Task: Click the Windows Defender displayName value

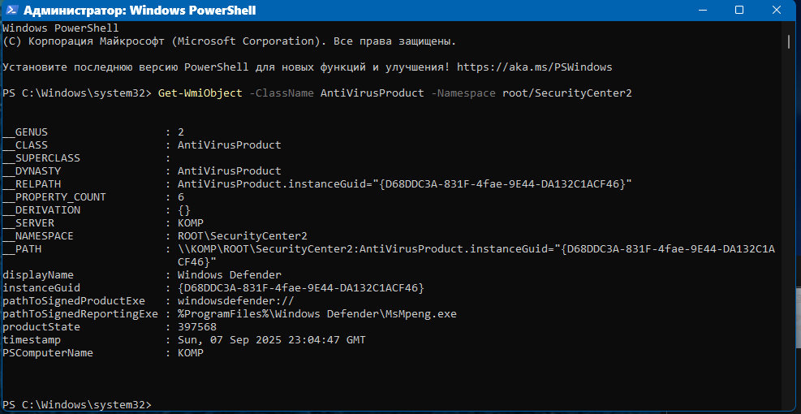Action: pyautogui.click(x=230, y=275)
